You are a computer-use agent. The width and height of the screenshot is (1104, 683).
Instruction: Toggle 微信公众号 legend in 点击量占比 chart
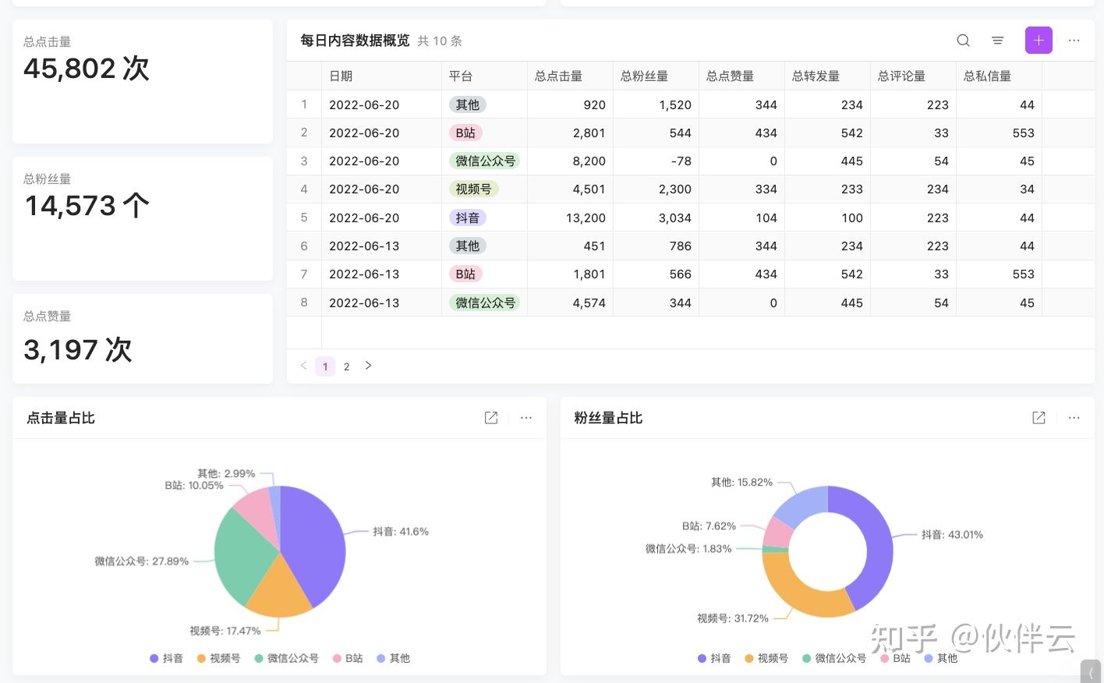tap(286, 658)
